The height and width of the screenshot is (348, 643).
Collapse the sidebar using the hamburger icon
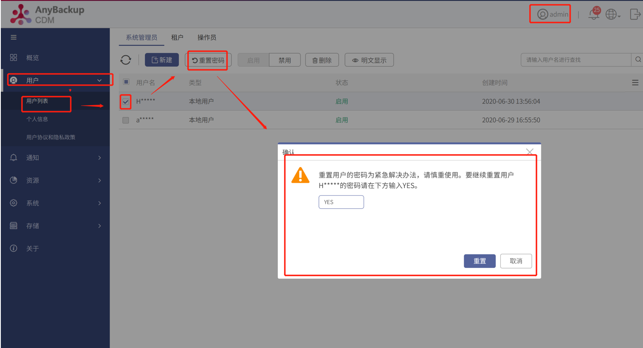coord(14,37)
